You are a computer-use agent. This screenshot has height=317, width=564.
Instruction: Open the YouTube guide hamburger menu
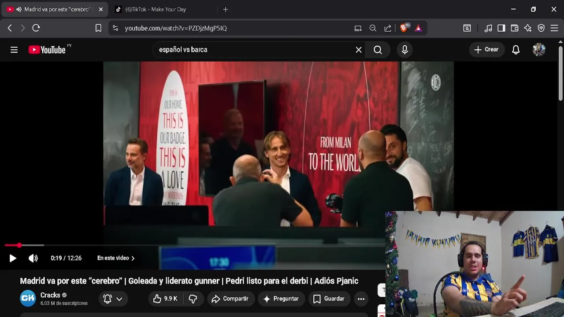click(14, 50)
